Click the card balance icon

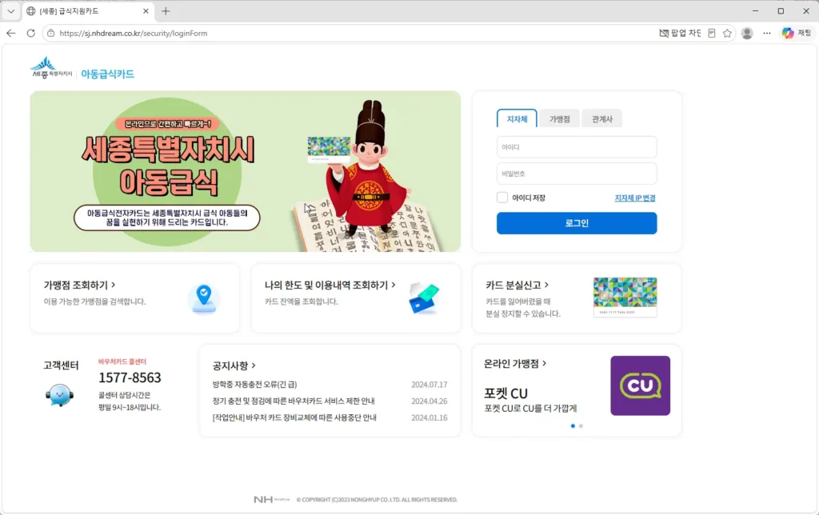(424, 298)
